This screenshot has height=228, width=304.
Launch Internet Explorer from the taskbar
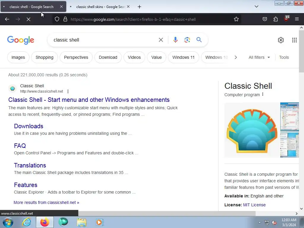point(26,222)
